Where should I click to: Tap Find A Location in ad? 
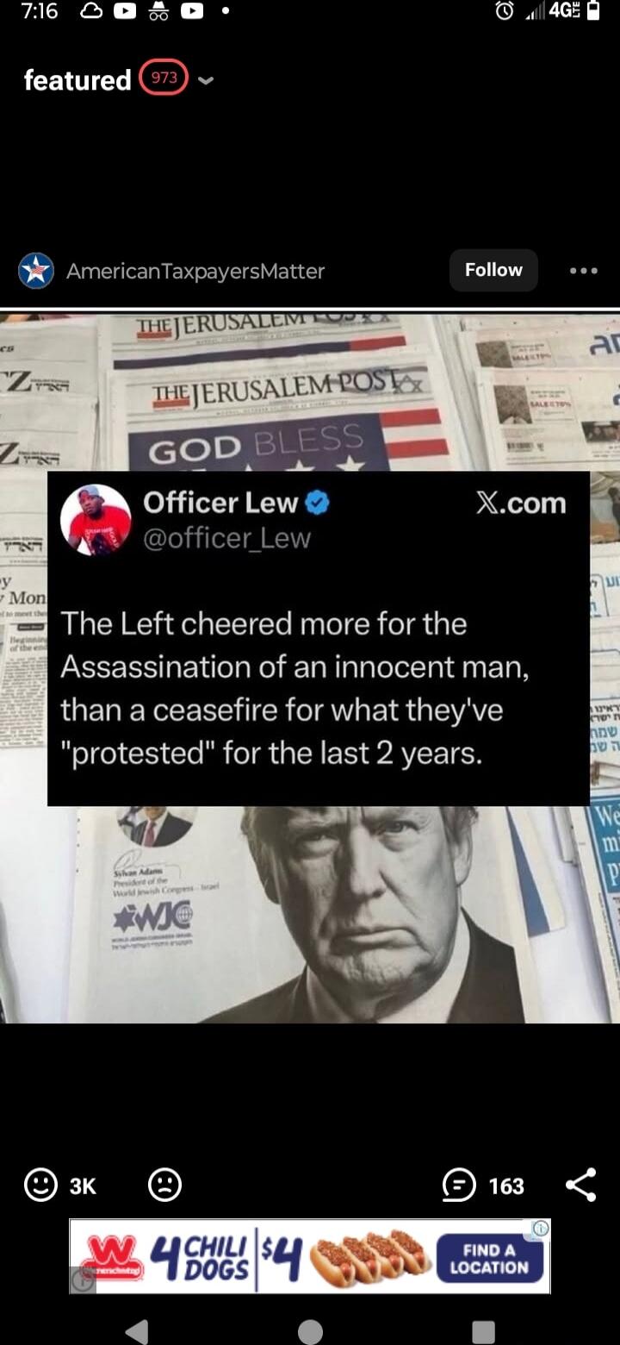point(489,1259)
